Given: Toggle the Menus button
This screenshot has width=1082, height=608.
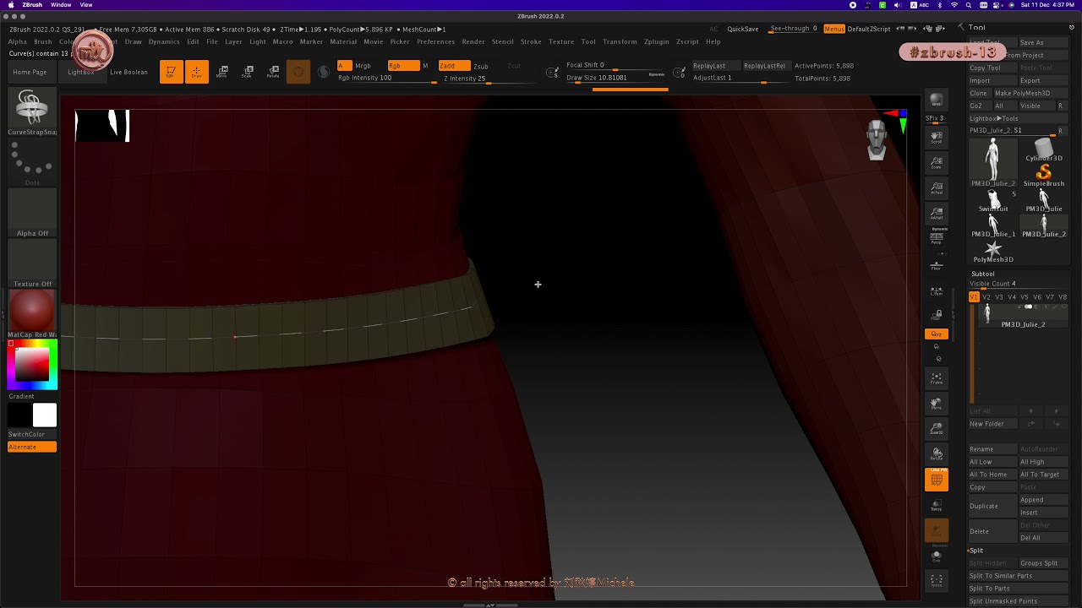Looking at the screenshot, I should point(833,29).
